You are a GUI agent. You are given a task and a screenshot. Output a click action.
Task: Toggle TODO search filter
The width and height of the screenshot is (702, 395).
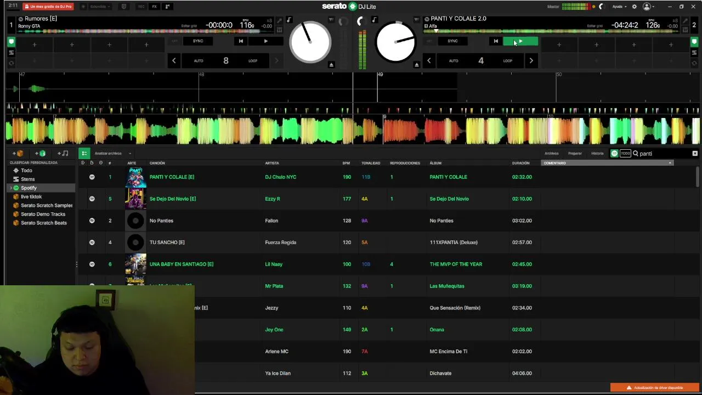tap(625, 154)
